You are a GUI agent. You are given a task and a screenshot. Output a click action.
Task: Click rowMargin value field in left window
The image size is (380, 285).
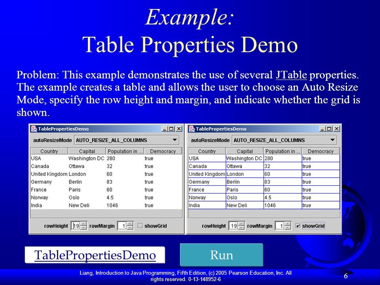pyautogui.click(x=122, y=226)
